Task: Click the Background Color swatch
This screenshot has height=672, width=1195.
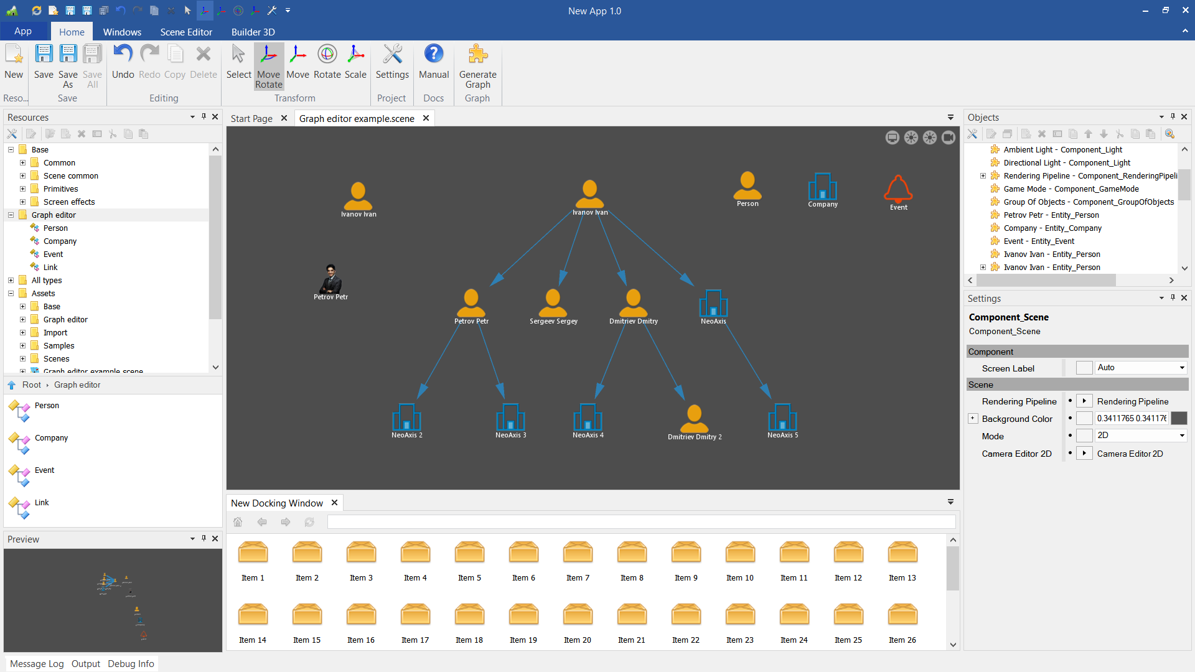Action: (x=1179, y=418)
